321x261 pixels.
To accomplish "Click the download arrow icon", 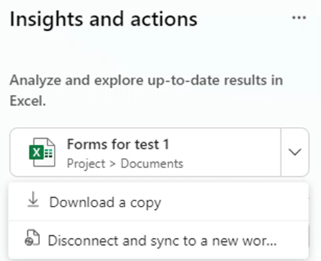I will point(33,199).
